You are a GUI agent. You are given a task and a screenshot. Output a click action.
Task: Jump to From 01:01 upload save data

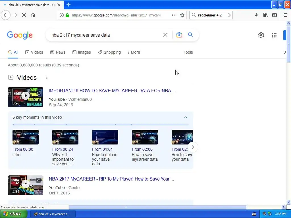click(x=102, y=149)
